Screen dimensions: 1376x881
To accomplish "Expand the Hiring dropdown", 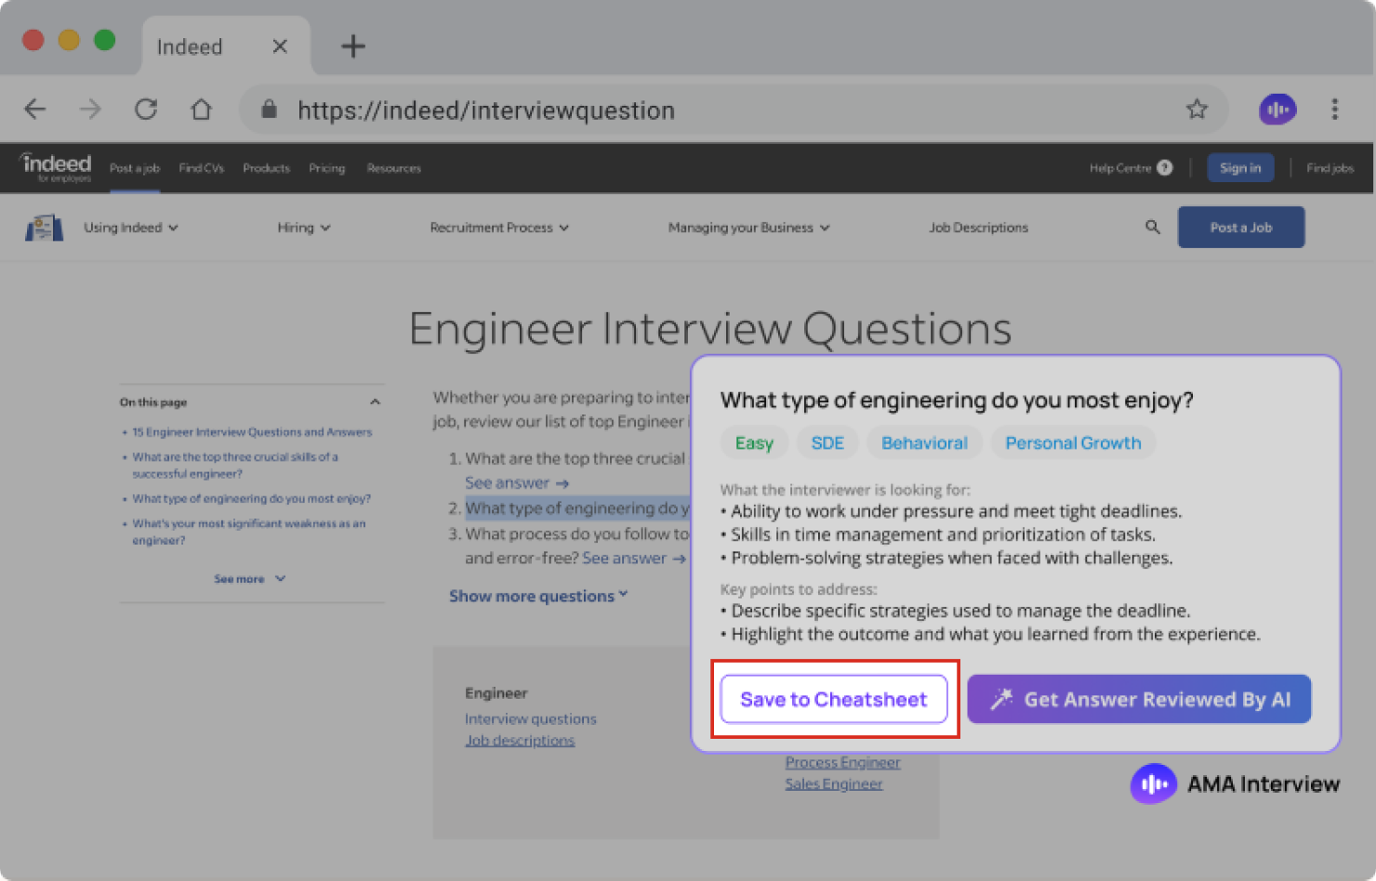I will 304,228.
